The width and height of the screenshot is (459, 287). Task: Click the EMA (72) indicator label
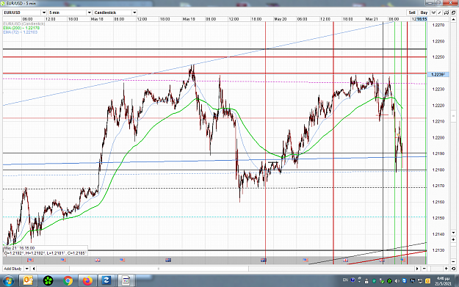point(21,32)
